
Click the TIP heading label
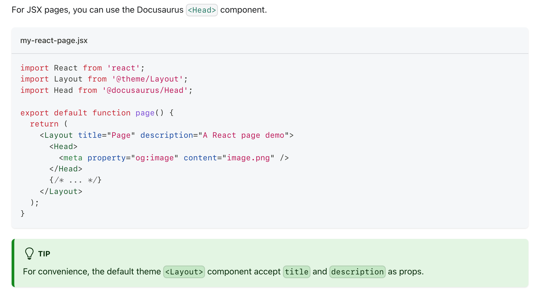44,253
